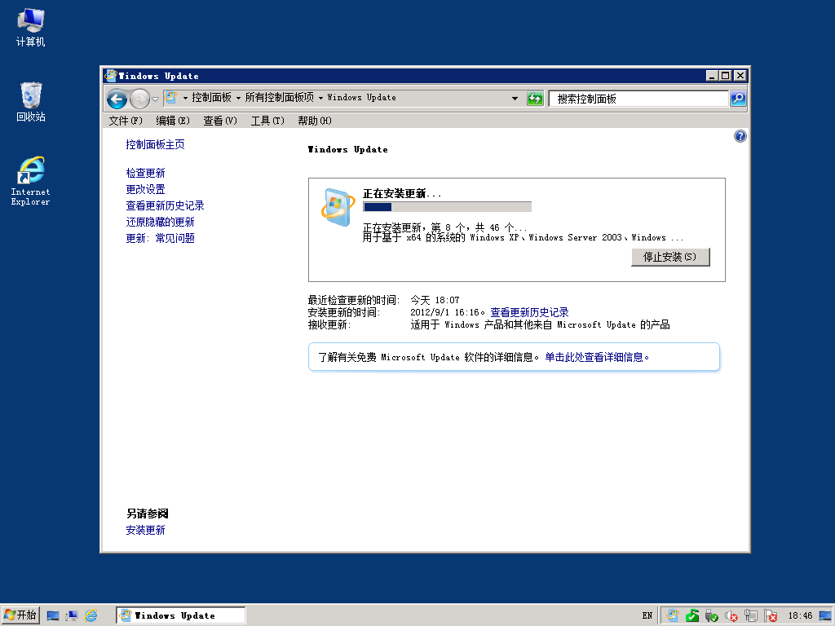This screenshot has height=626, width=835.
Task: Click the 今天 18:07 last check time
Action: coord(435,300)
